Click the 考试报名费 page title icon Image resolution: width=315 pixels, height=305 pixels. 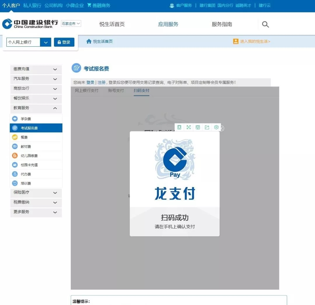pyautogui.click(x=76, y=68)
